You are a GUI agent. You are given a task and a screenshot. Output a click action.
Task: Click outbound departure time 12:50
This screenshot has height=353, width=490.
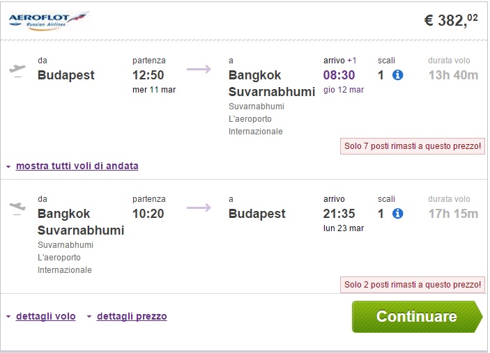[148, 74]
